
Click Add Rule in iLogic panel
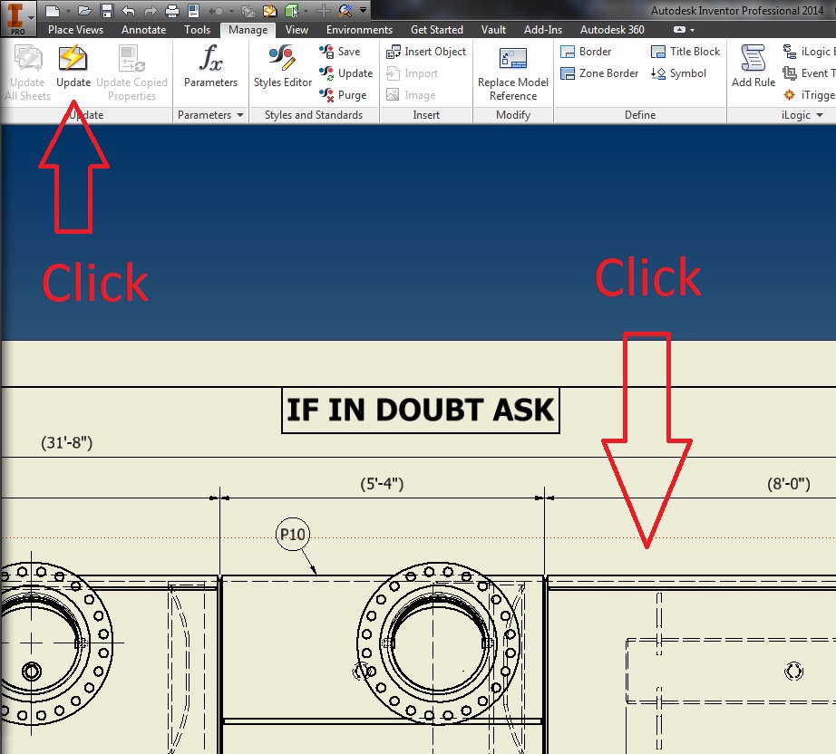[753, 66]
